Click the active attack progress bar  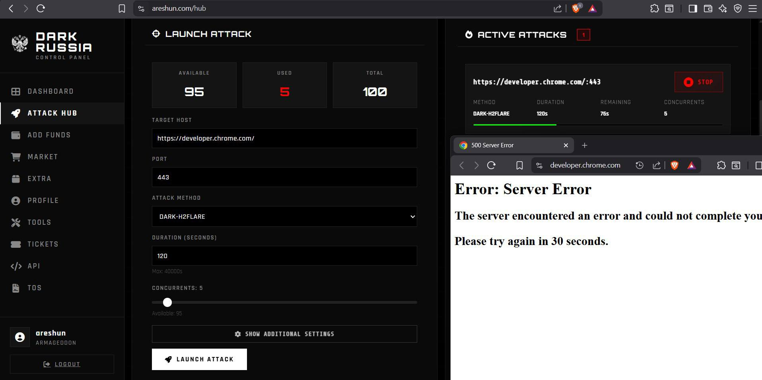[x=597, y=125]
